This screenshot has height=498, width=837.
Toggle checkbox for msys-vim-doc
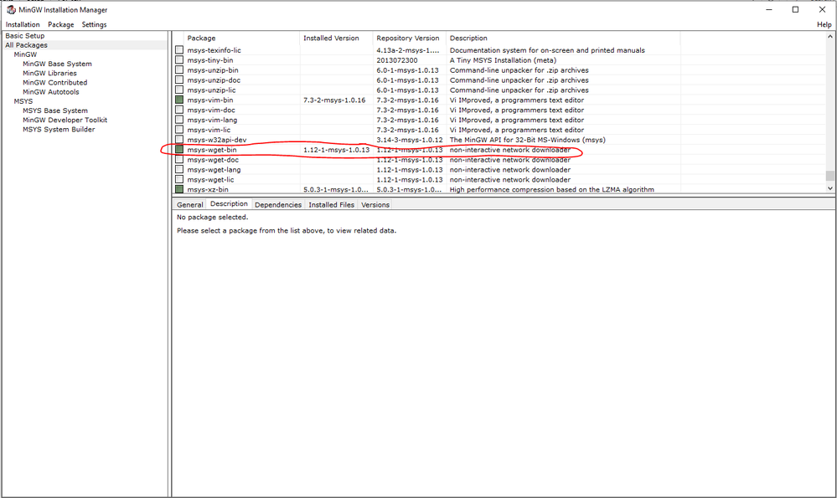[x=179, y=110]
